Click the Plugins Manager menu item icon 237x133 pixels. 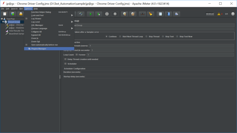click(29, 49)
